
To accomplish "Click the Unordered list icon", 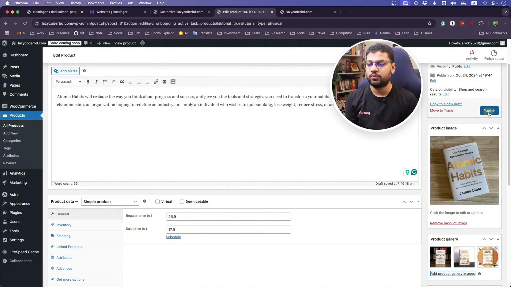I will tap(105, 82).
